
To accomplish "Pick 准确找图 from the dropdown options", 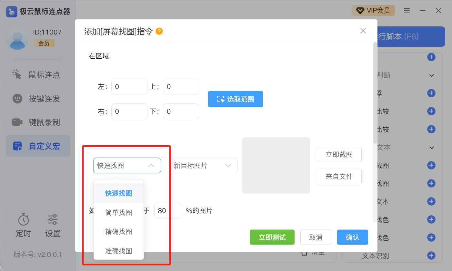I will (x=118, y=251).
